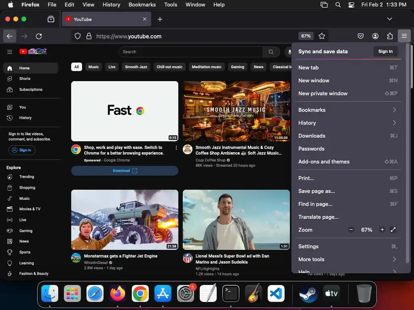Reload the YouTube page
This screenshot has height=310, width=414.
point(39,36)
